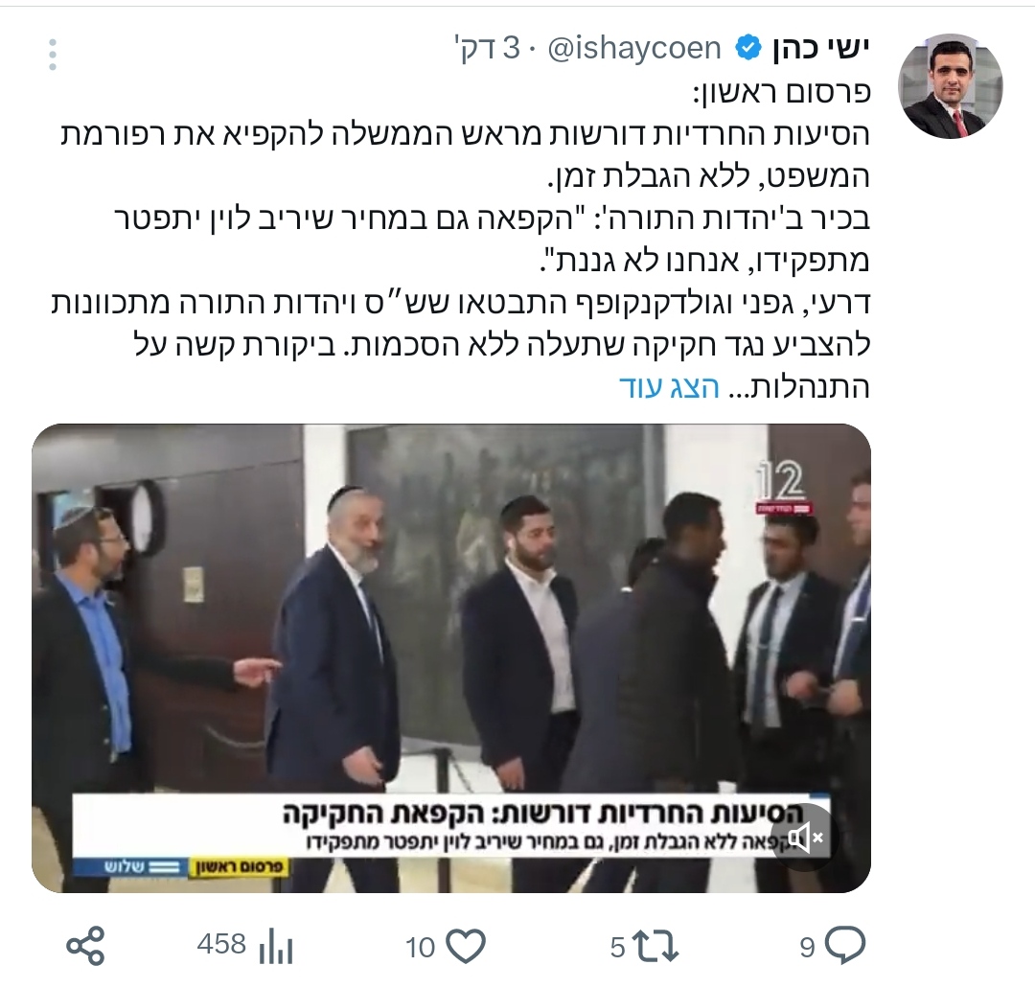
Task: Like the tweet with the heart icon
Action: (x=466, y=946)
